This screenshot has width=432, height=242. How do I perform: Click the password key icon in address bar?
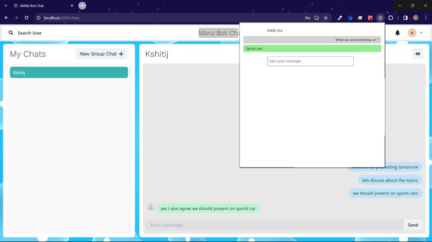pyautogui.click(x=308, y=18)
